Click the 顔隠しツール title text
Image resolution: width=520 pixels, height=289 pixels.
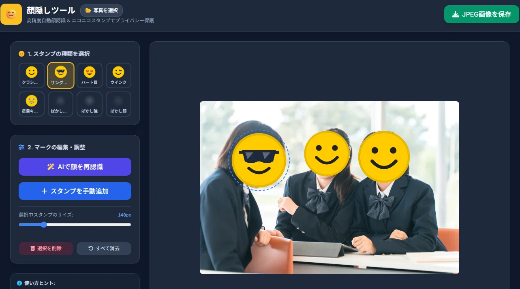coord(51,10)
